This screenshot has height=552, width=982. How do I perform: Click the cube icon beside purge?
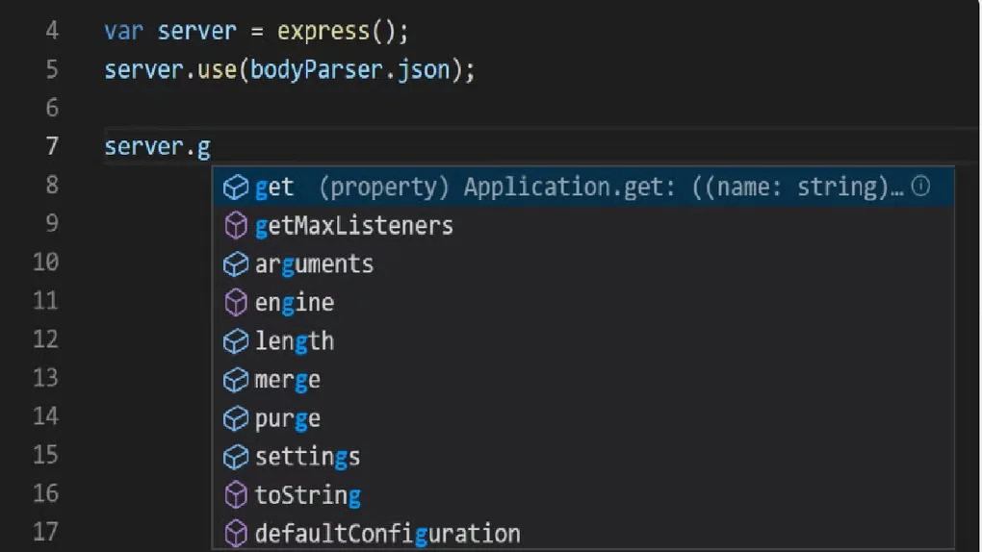(236, 418)
